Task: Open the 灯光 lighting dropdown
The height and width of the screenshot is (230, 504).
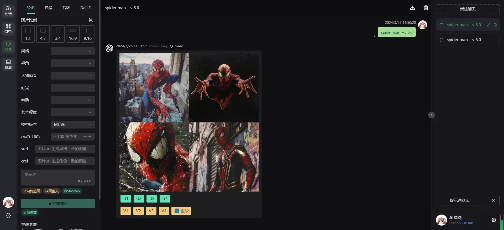Action: [x=73, y=88]
